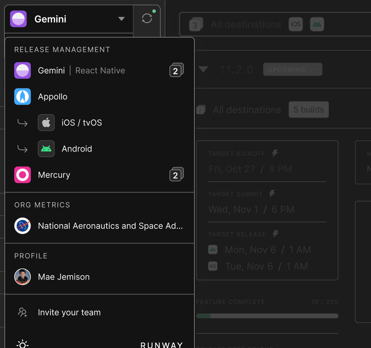Open National Aeronautics and Space org metrics
Image resolution: width=371 pixels, height=348 pixels.
99,226
